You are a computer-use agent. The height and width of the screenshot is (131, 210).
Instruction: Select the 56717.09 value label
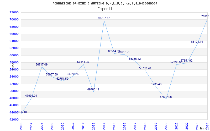(x=42, y=64)
